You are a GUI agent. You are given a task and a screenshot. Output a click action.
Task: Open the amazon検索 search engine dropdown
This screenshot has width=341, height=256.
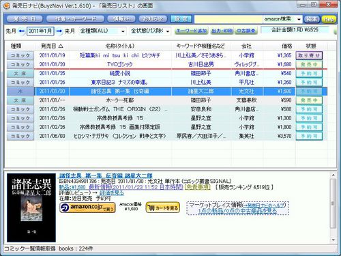click(x=282, y=19)
